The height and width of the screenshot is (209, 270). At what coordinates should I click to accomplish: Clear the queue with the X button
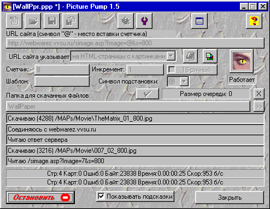259,94
